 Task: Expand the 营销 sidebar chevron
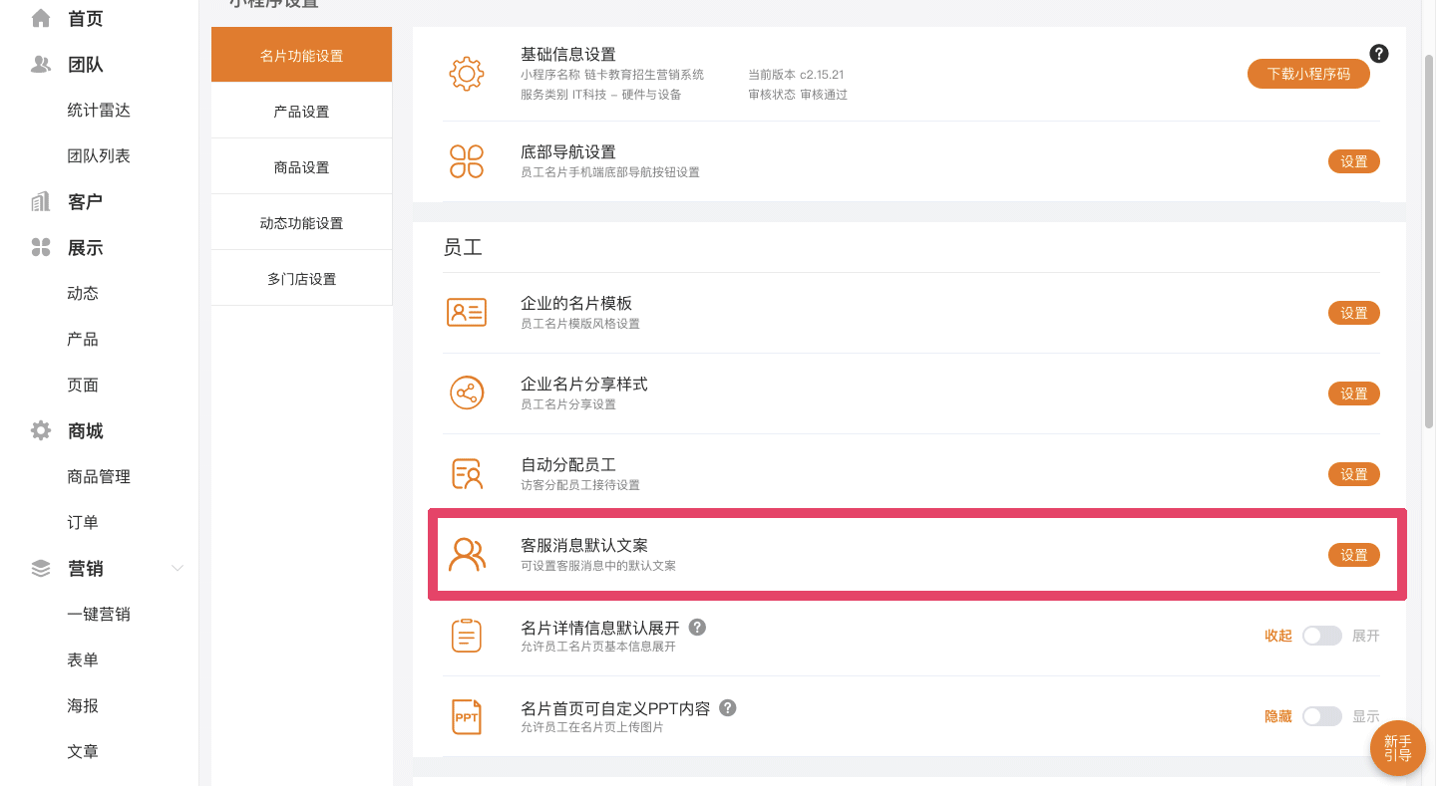(178, 569)
